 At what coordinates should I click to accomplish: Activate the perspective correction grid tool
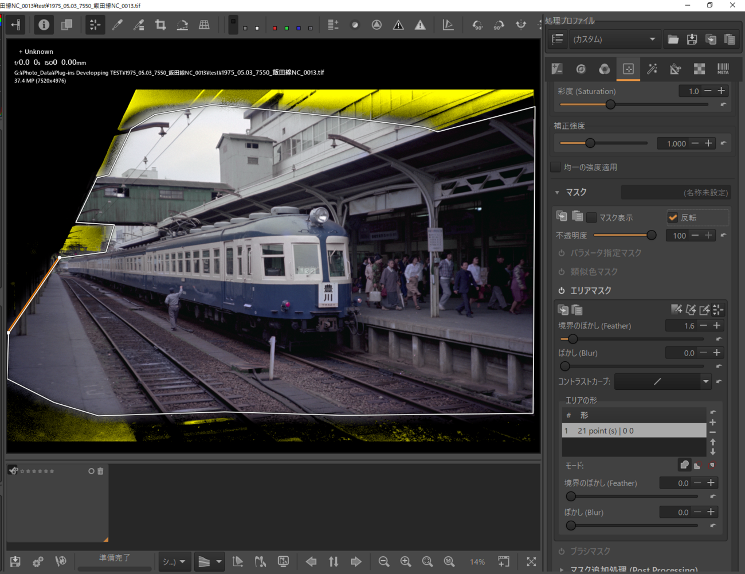point(204,25)
